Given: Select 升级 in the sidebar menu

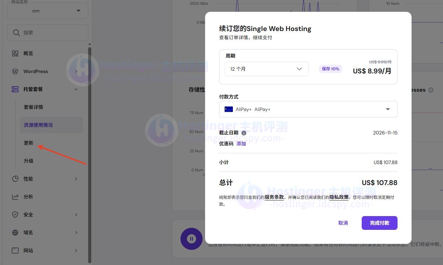Looking at the screenshot, I should click(29, 161).
